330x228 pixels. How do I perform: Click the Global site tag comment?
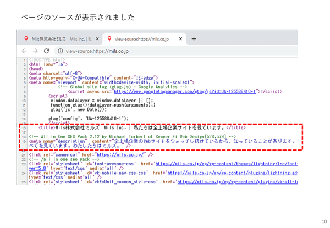pos(123,87)
